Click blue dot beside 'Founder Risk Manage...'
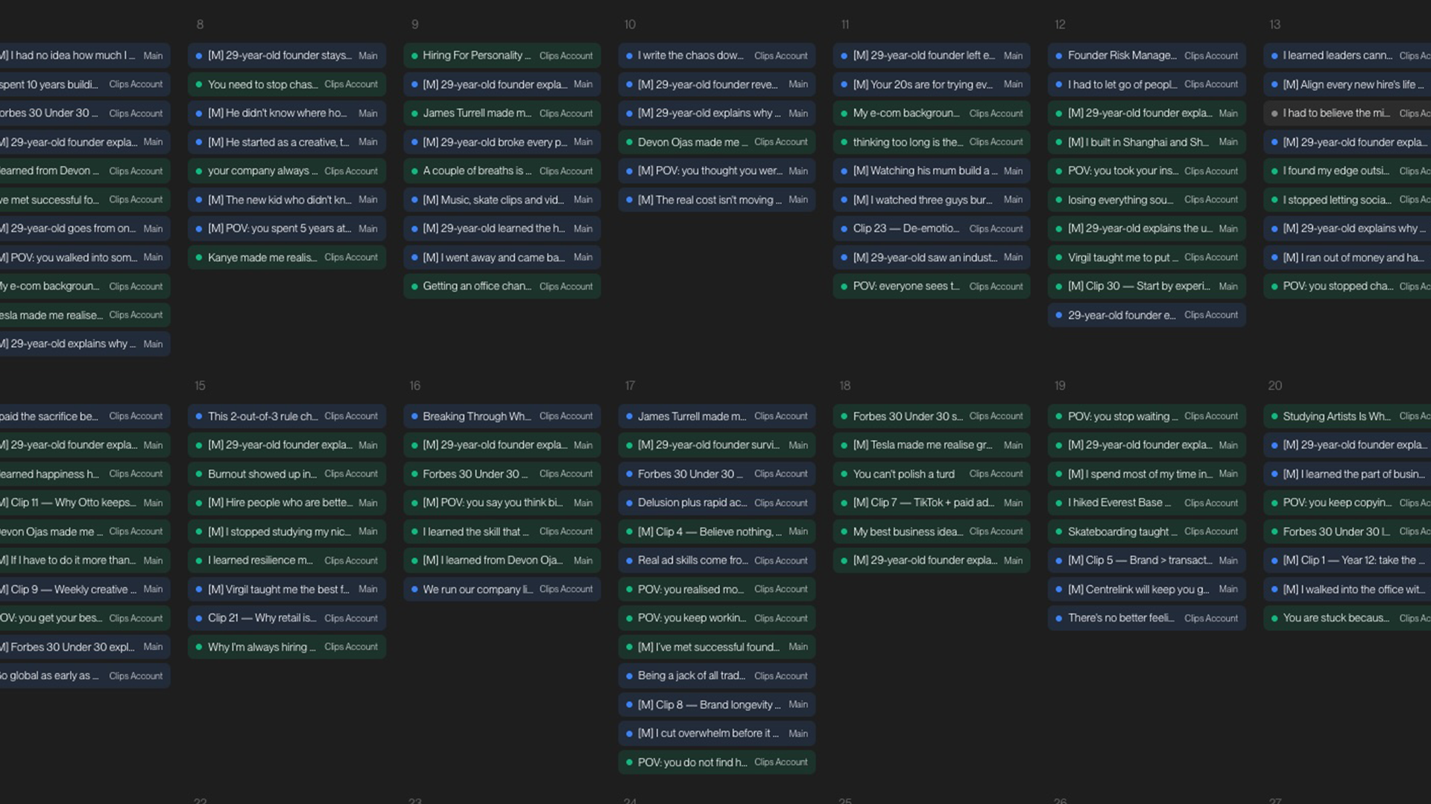1431x804 pixels. coord(1059,56)
